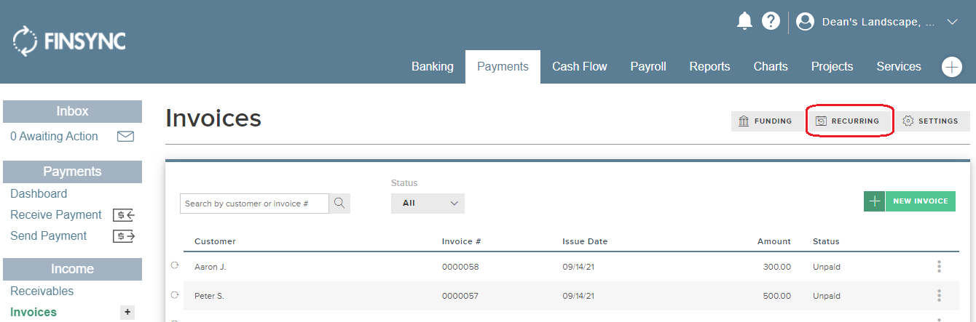Open invoice Settings button
Viewport: 976px width, 322px height.
point(932,121)
